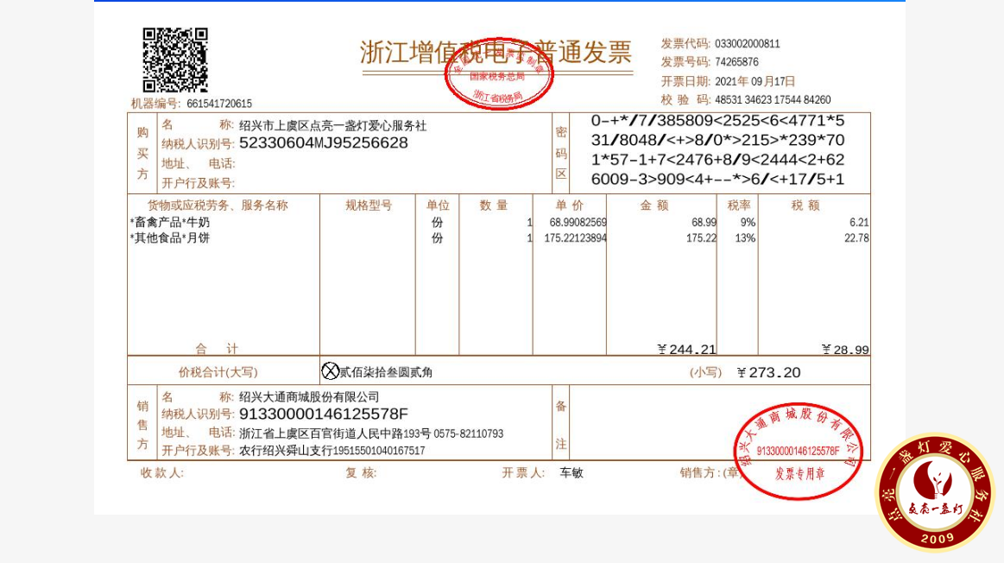
Task: Click seller name 绍兴大通商城股份有限公司 in the seller row
Action: pyautogui.click(x=309, y=397)
